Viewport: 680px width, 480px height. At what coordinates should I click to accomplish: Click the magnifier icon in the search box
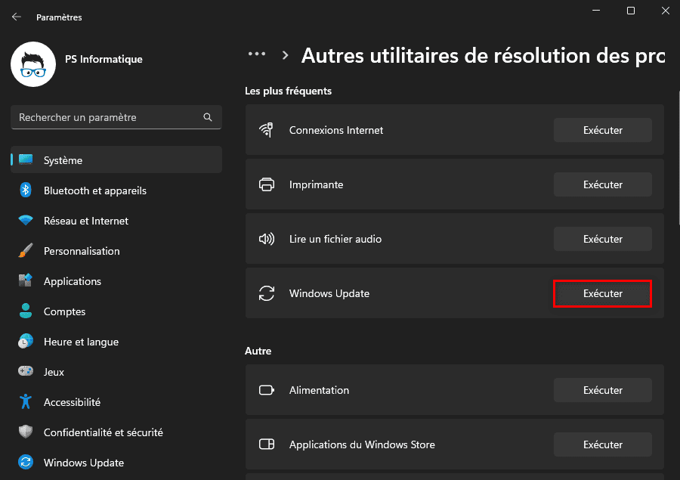[207, 117]
